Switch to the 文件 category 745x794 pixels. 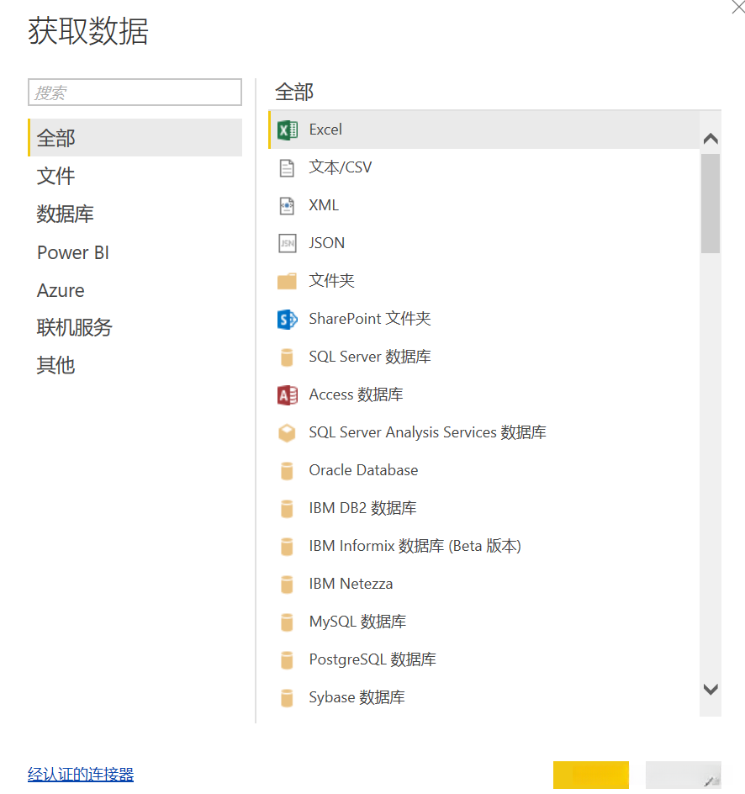[56, 176]
